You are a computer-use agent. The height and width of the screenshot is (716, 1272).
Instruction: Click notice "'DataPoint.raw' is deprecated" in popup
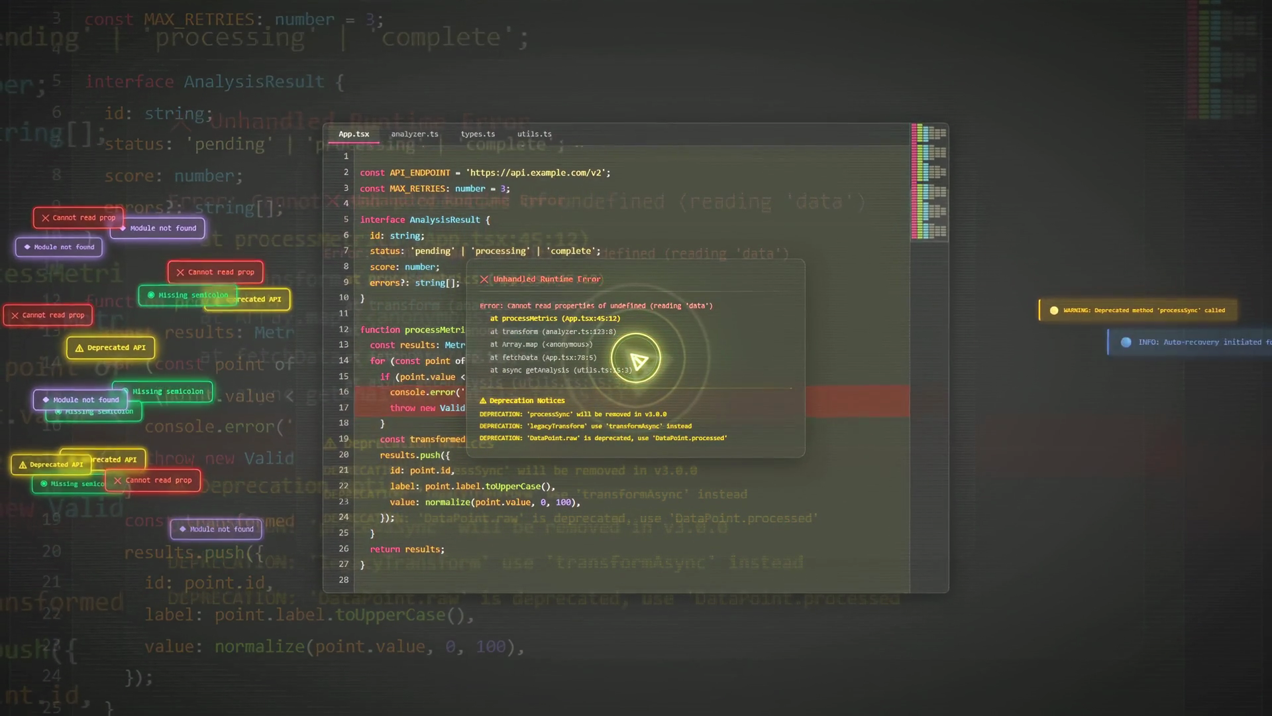point(604,438)
